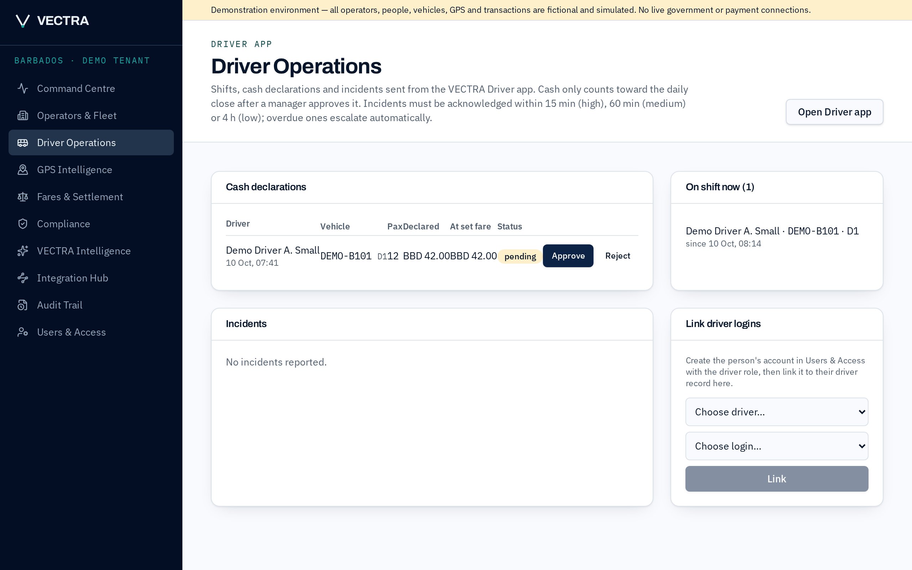The image size is (912, 570).
Task: Click the declaration time '10 Oct, 07:41'
Action: (252, 263)
